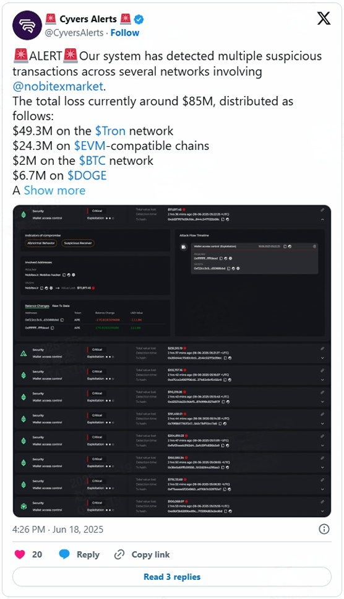Screen dimensions: 344x599
Task: Click the X logo icon
Action: click(x=324, y=18)
